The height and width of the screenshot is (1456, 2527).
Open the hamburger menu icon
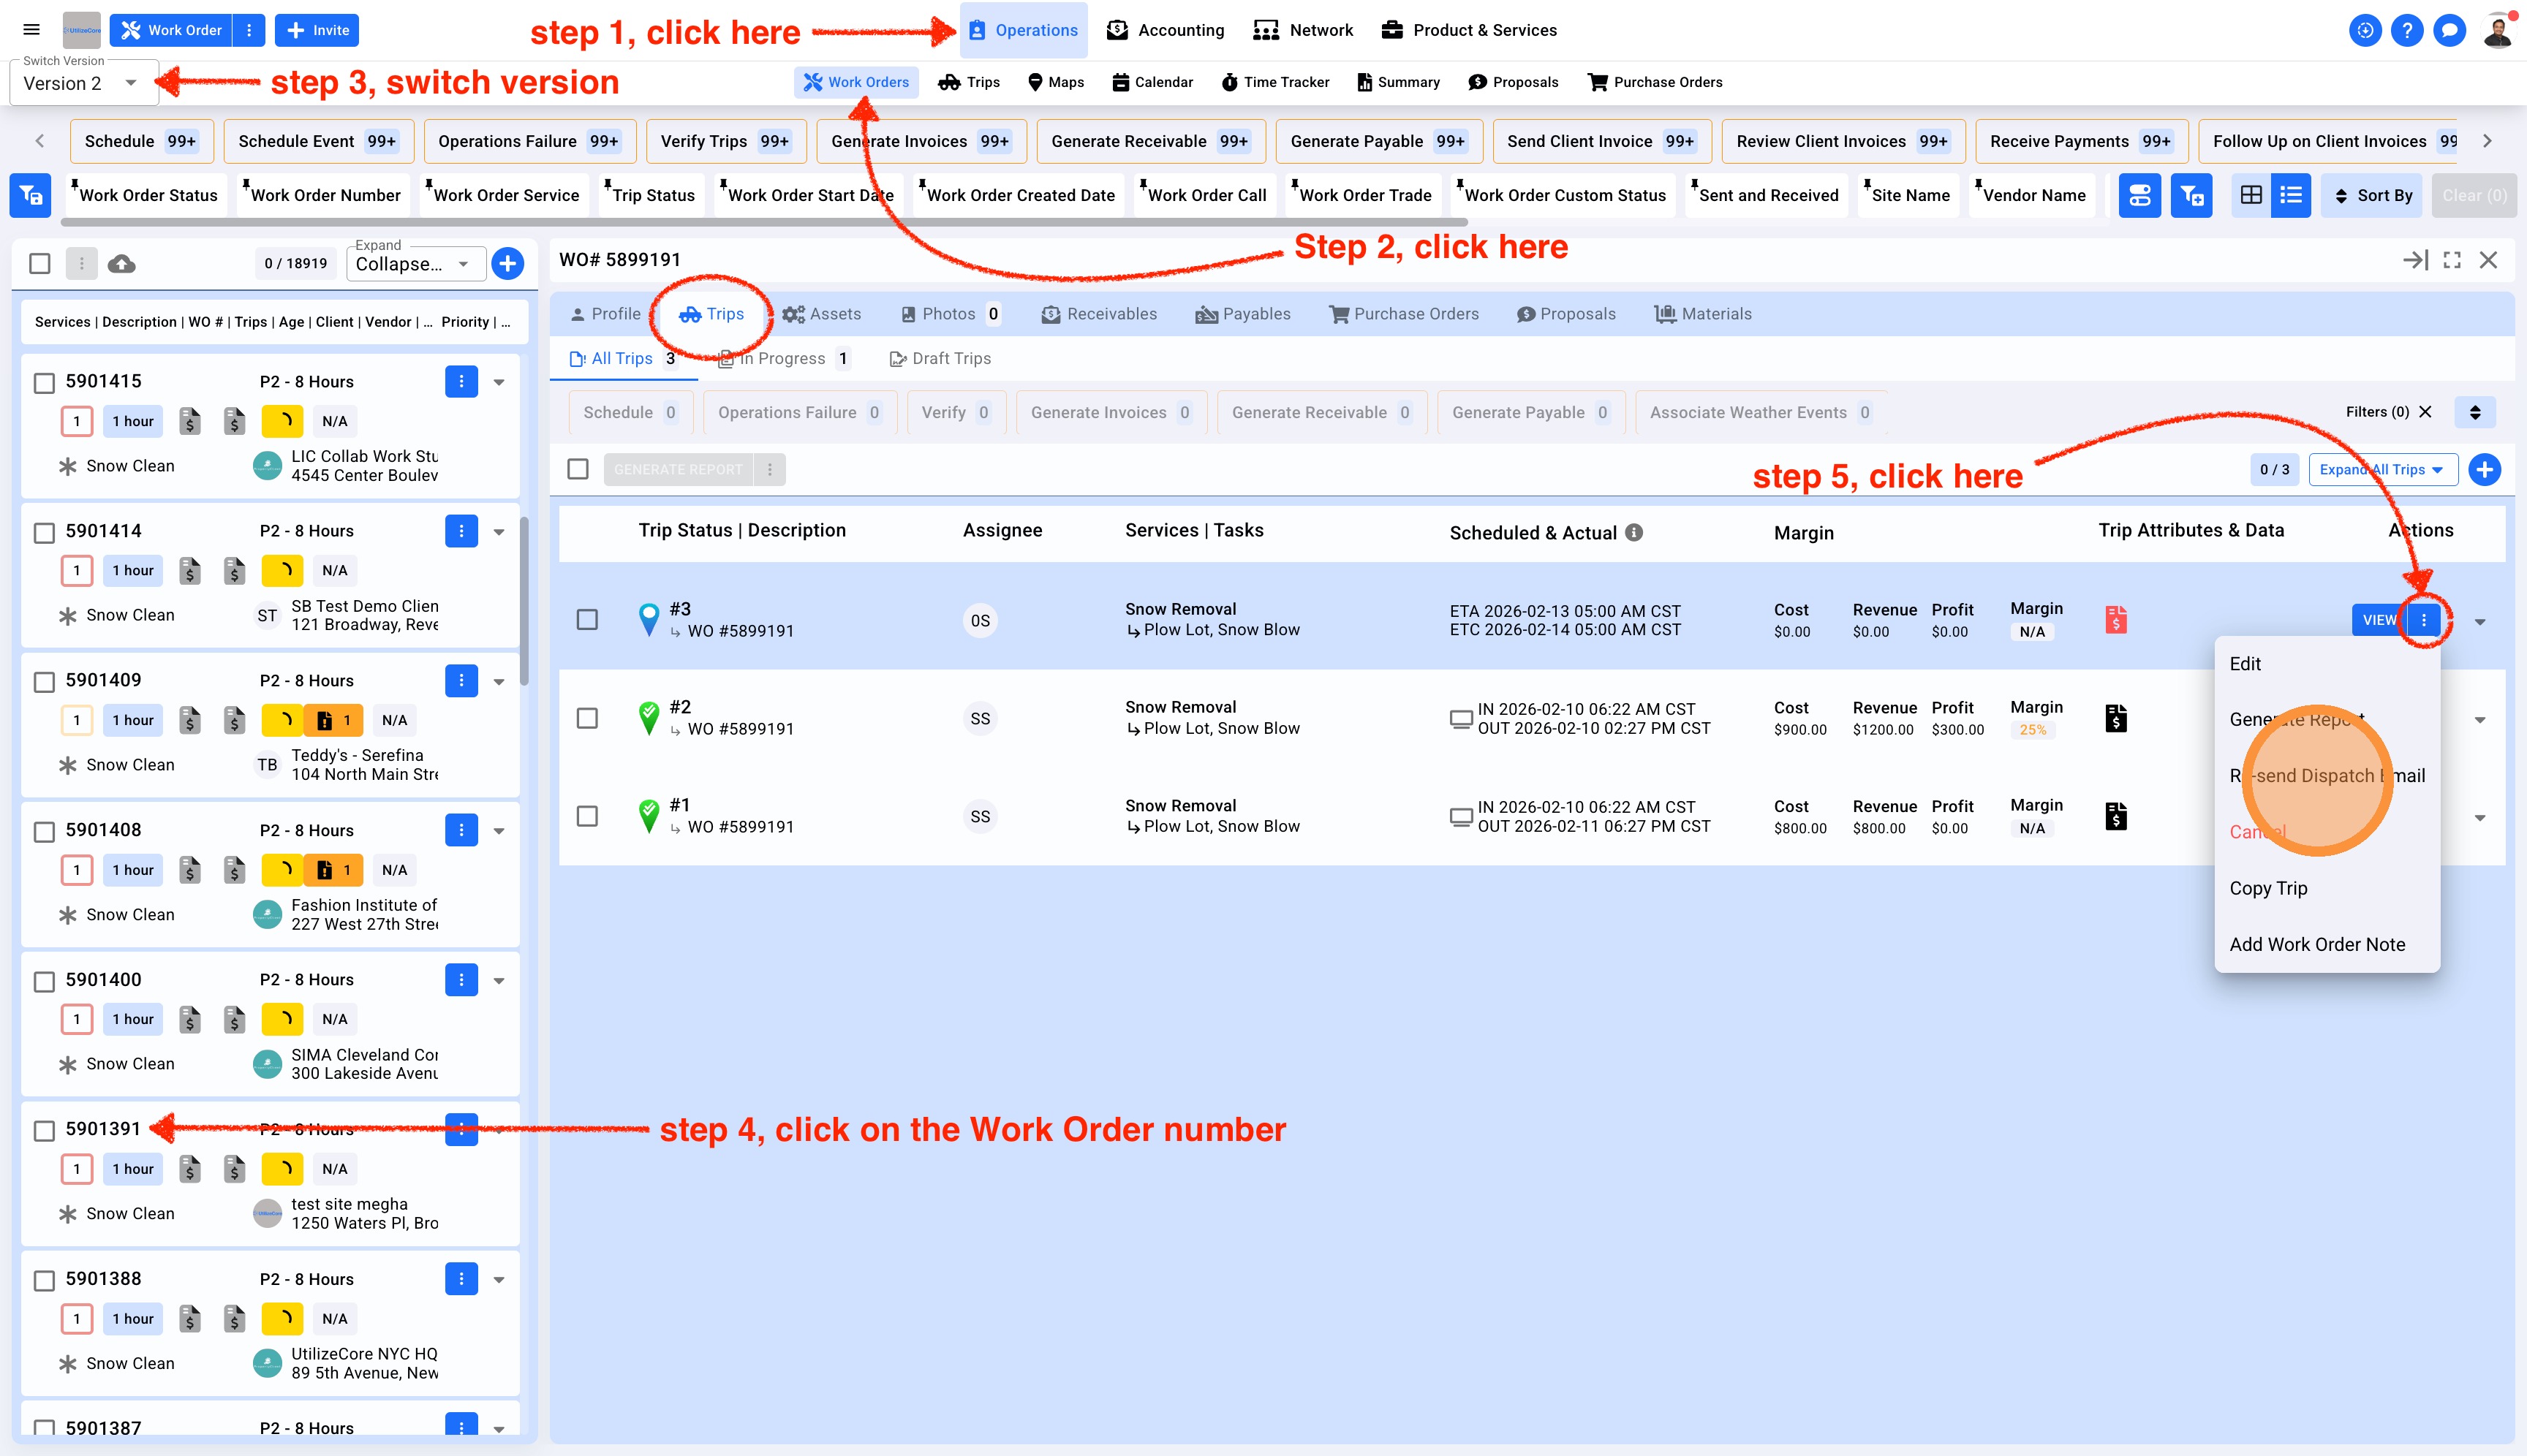pyautogui.click(x=32, y=30)
